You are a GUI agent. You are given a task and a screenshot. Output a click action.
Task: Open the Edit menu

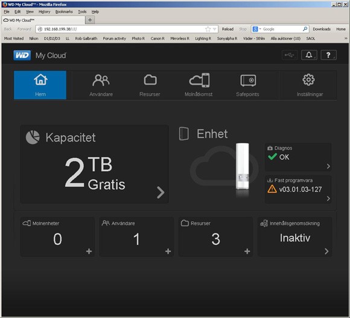(x=17, y=11)
